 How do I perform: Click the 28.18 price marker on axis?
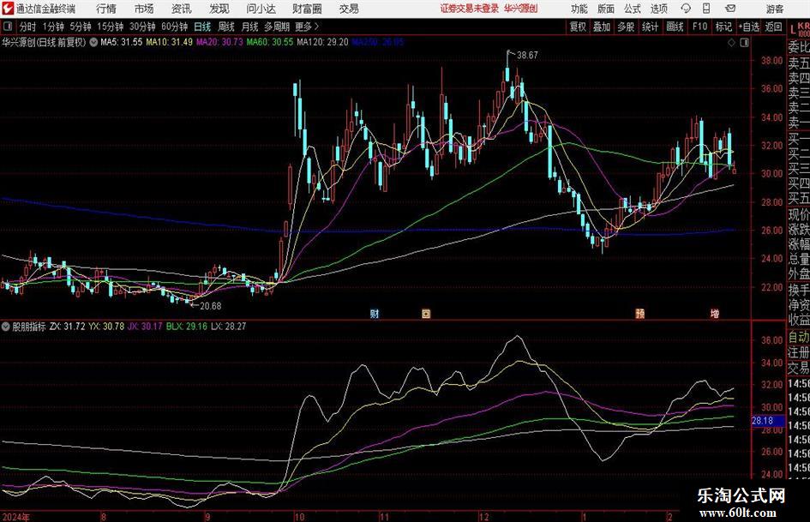coord(768,421)
